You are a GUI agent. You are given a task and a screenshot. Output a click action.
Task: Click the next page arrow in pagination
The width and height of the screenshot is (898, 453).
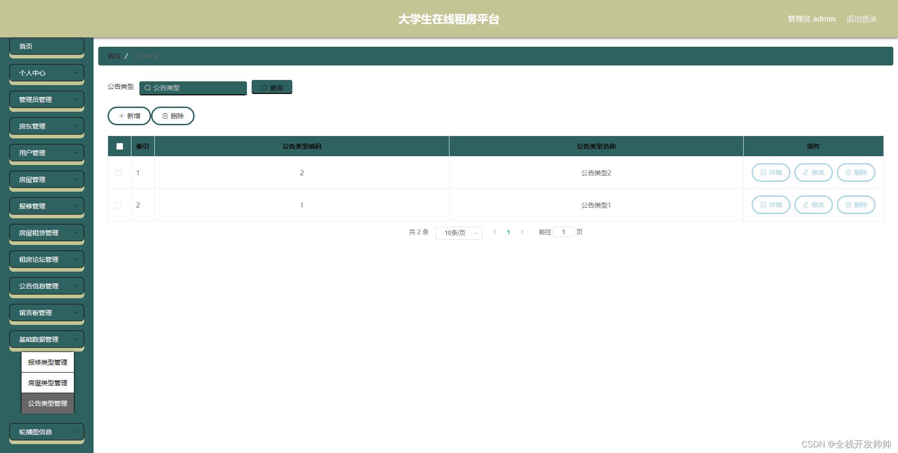pos(522,231)
